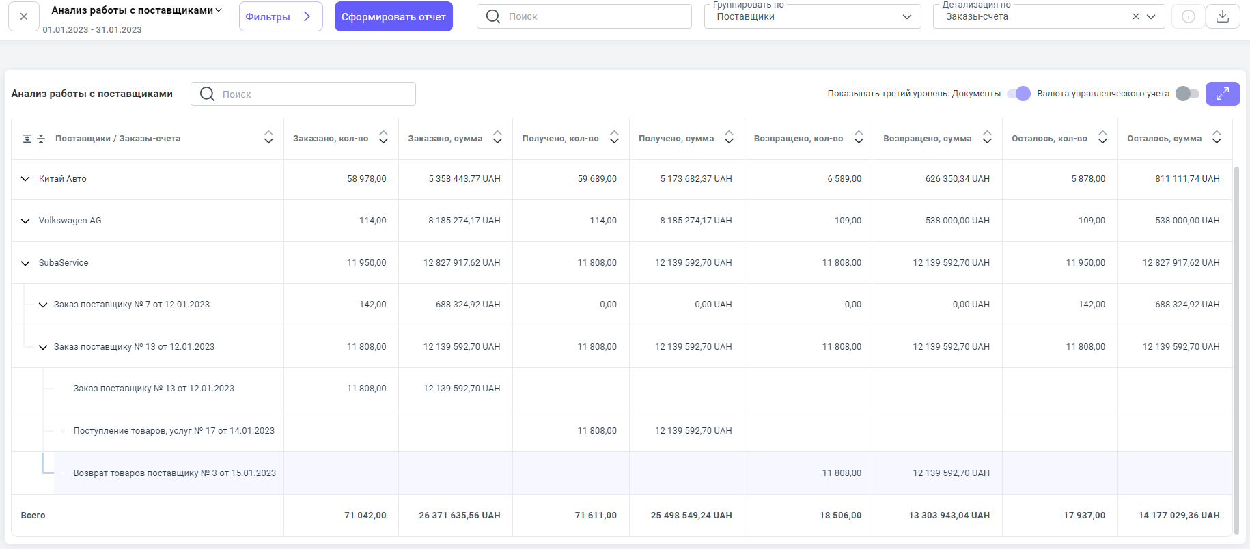
Task: Click the expand all rows icon
Action: [x=27, y=139]
